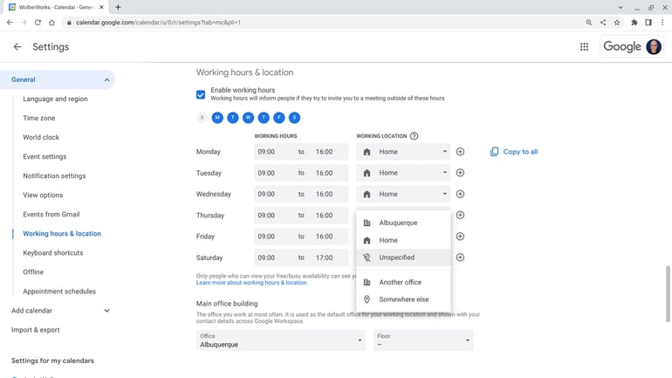
Task: Select Somewhere else in location menu
Action: (403, 299)
